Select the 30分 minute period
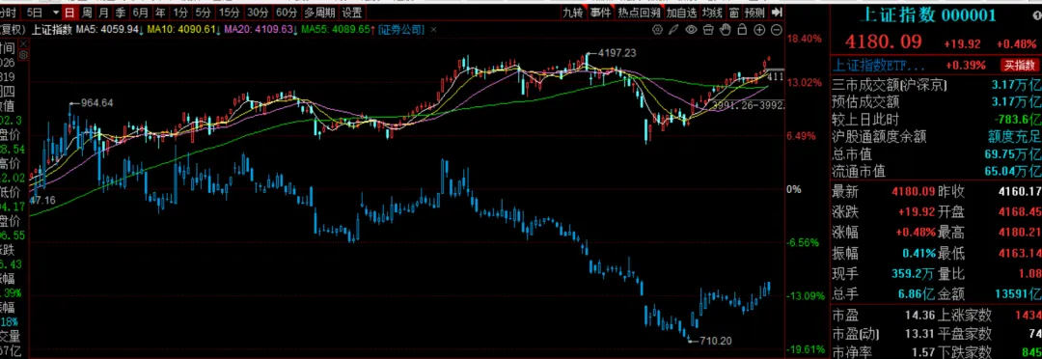 (x=258, y=13)
